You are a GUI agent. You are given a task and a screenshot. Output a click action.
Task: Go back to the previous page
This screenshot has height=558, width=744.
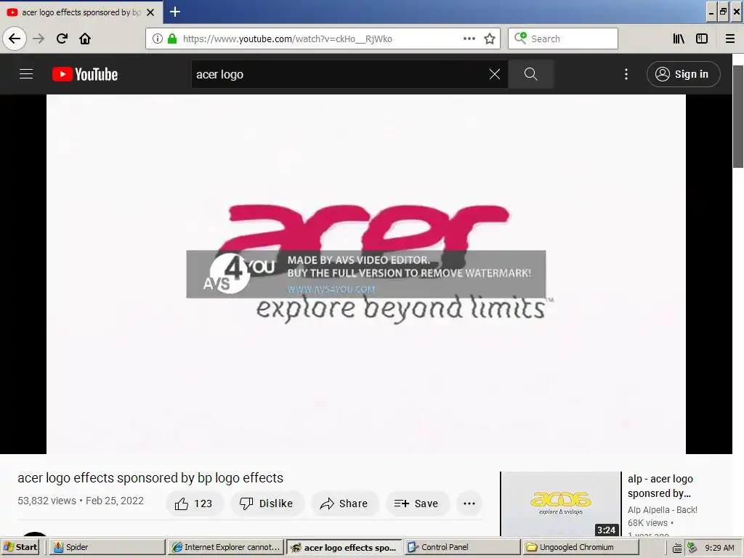tap(15, 39)
